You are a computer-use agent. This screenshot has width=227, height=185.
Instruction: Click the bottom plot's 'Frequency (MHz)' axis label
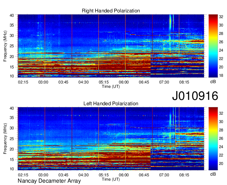[x=5, y=139]
